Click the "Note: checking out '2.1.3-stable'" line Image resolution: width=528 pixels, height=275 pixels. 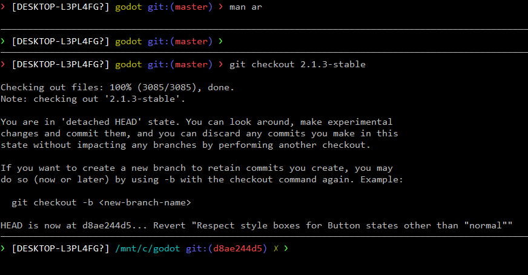93,99
